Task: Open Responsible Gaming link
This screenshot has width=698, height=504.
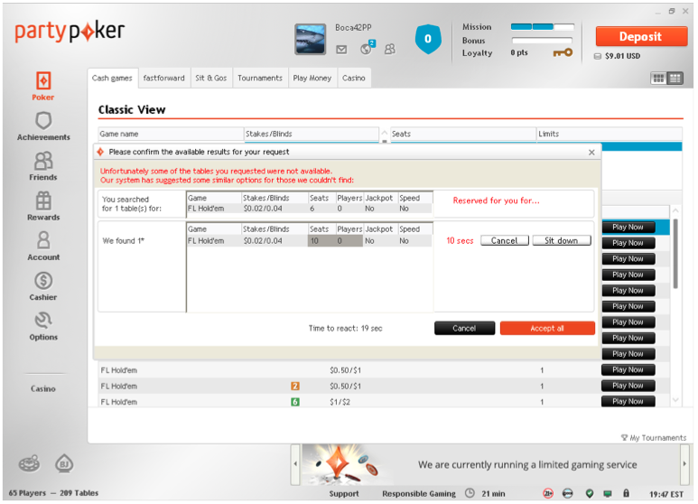Action: pyautogui.click(x=418, y=494)
